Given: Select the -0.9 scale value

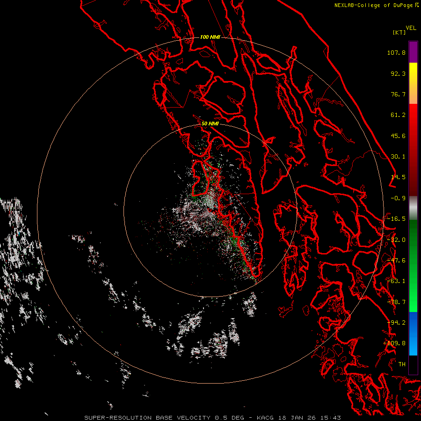Looking at the screenshot, I should [x=398, y=198].
